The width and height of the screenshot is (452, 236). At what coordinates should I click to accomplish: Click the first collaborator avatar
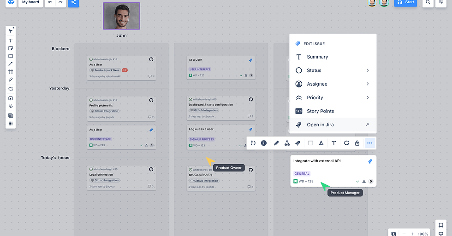click(x=372, y=3)
